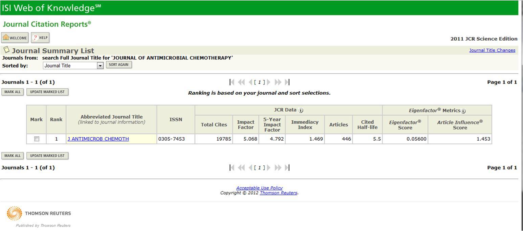Image resolution: width=523 pixels, height=231 pixels.
Task: Show info for JCR Data column group
Action: [x=301, y=110]
